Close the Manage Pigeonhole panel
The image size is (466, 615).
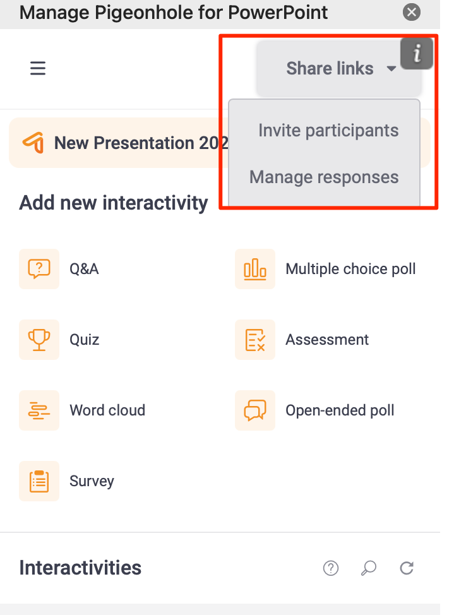pos(412,12)
